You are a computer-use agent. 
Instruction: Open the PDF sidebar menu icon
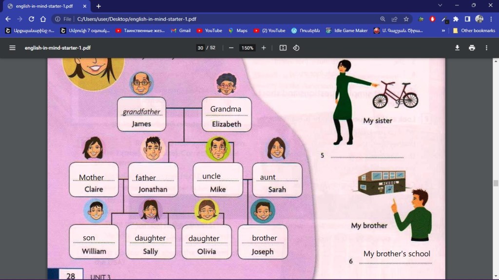click(x=13, y=48)
